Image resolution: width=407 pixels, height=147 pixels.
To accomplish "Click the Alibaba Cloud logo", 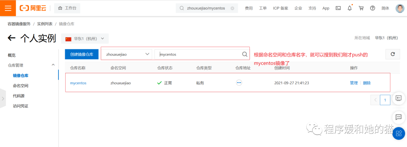I will click(33, 8).
